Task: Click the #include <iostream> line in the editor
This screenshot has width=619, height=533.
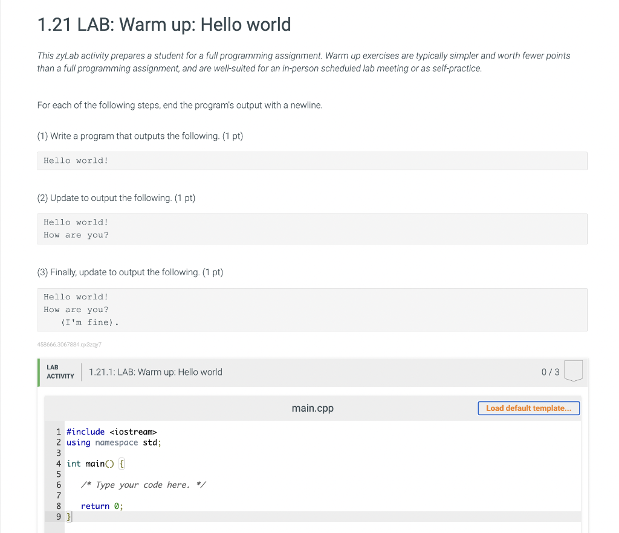Action: (x=111, y=432)
